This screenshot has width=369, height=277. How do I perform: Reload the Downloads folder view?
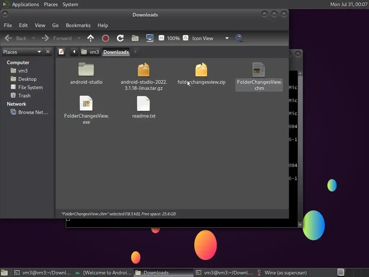coord(120,38)
